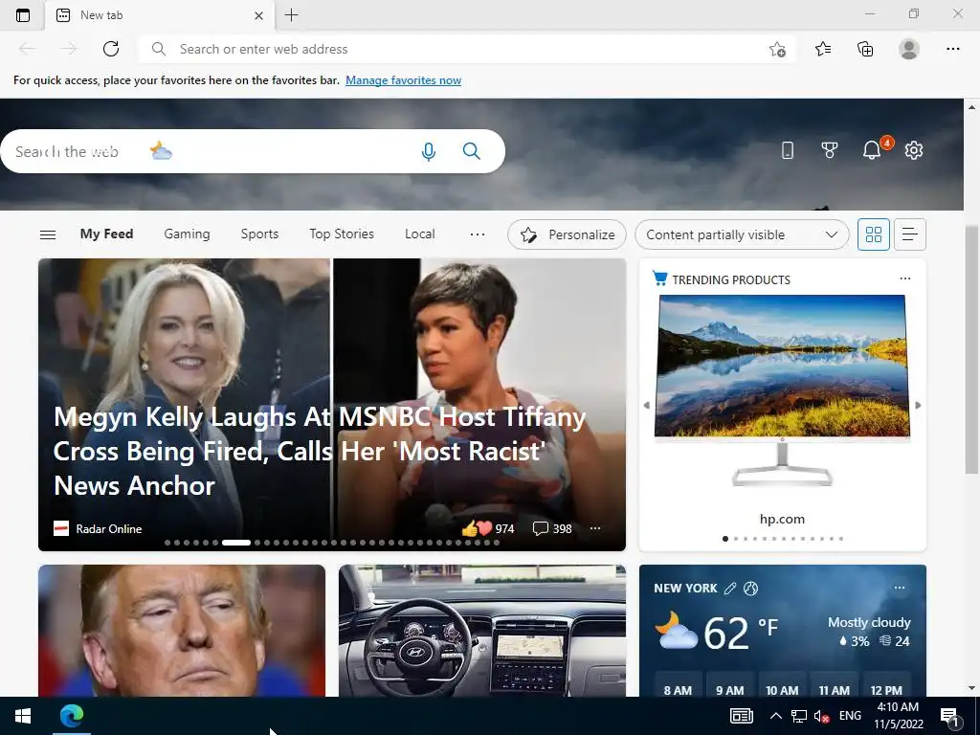980x735 pixels.
Task: Open Microsoft Edge in taskbar
Action: [x=71, y=716]
